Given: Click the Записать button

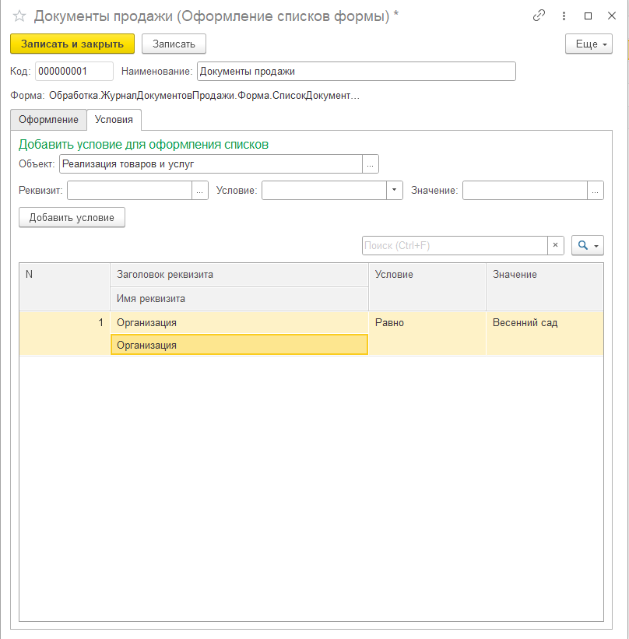Looking at the screenshot, I should coord(174,44).
